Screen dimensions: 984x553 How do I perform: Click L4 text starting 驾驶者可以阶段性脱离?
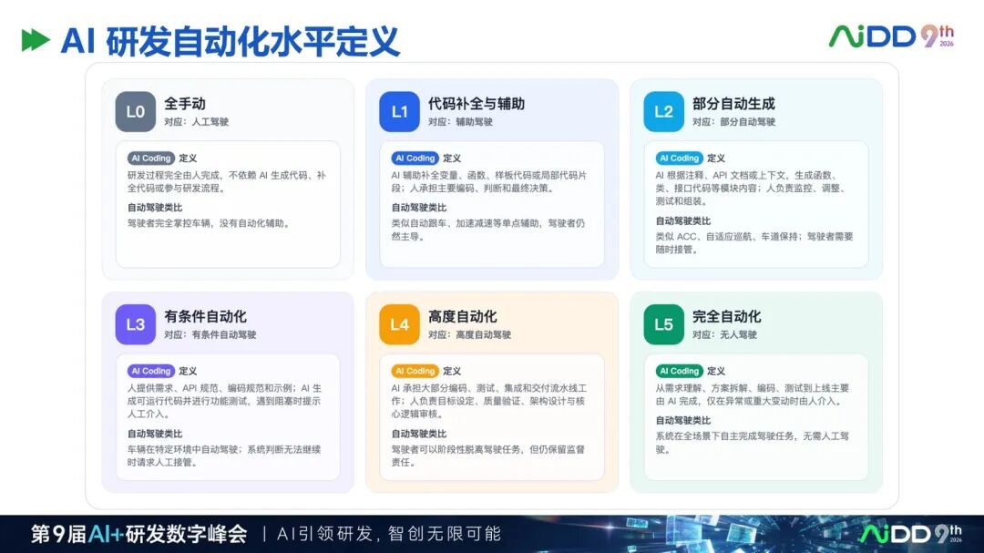click(x=488, y=456)
